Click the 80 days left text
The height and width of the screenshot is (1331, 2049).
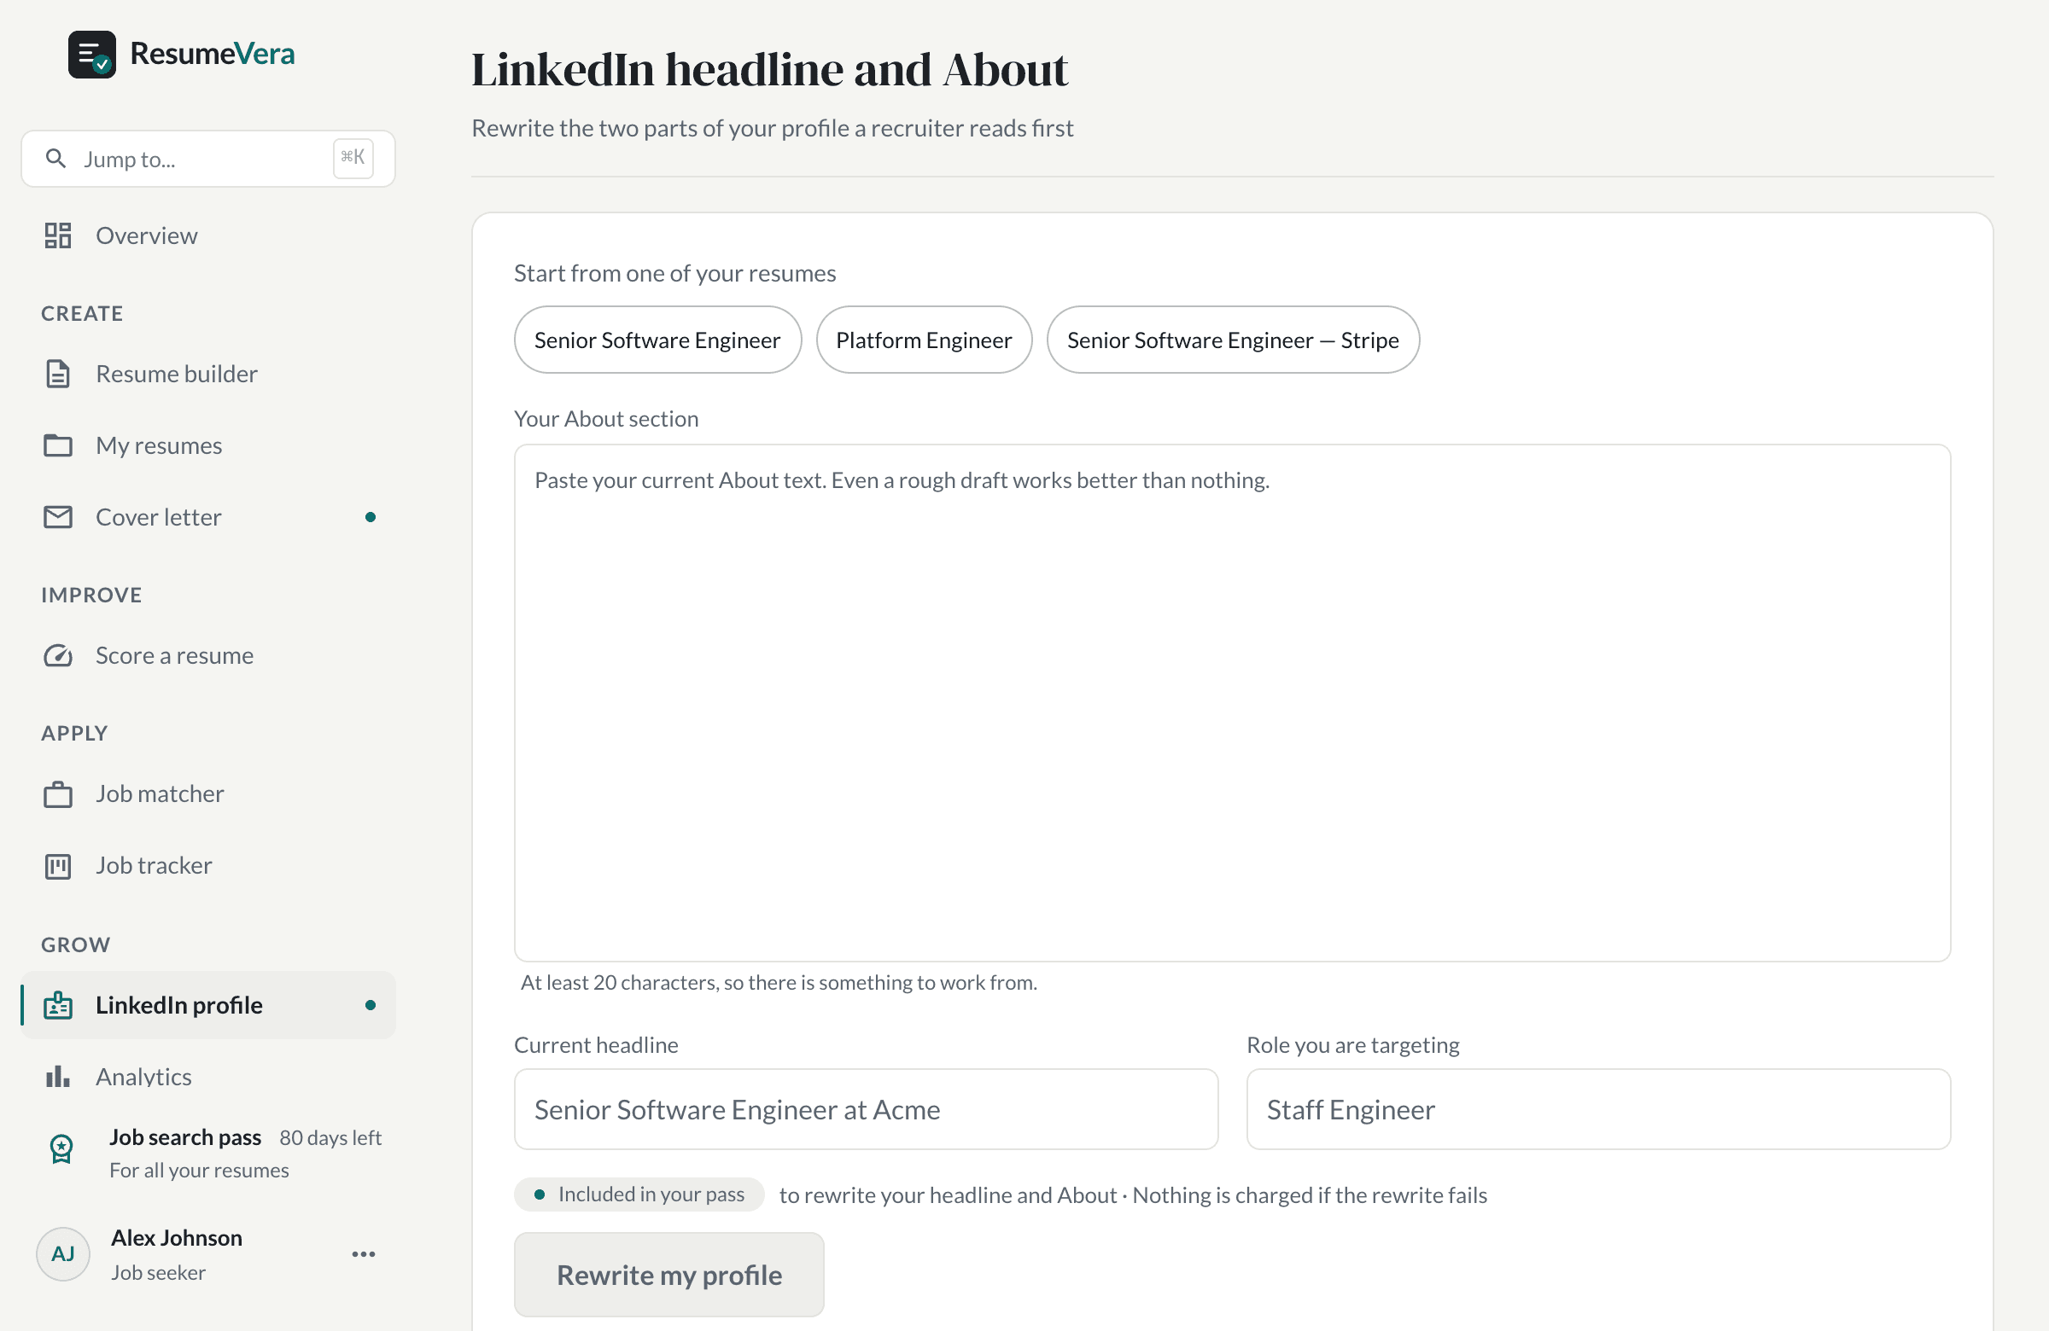pos(330,1137)
